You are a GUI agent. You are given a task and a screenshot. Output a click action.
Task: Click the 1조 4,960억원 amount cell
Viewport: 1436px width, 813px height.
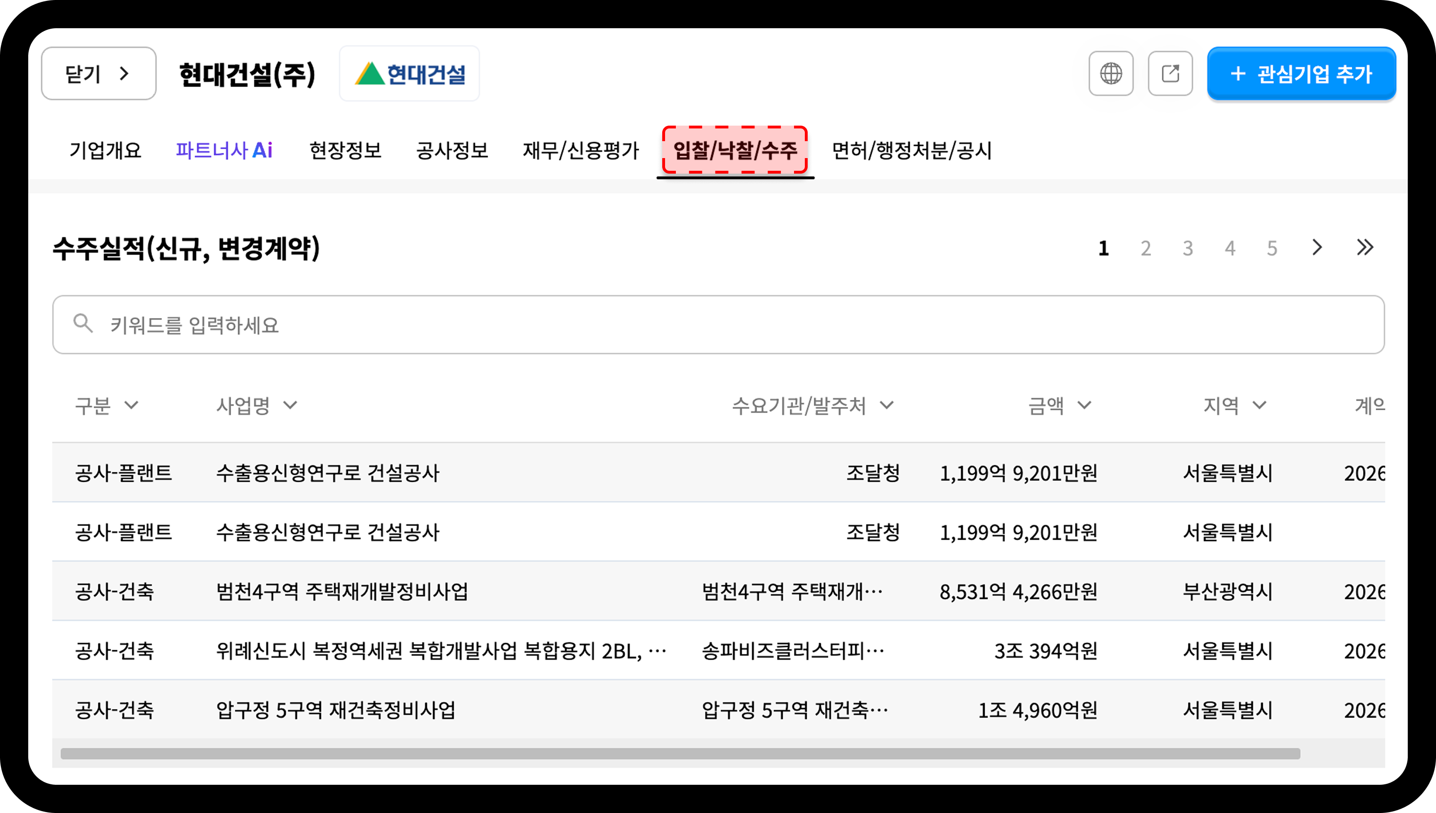tap(1038, 709)
